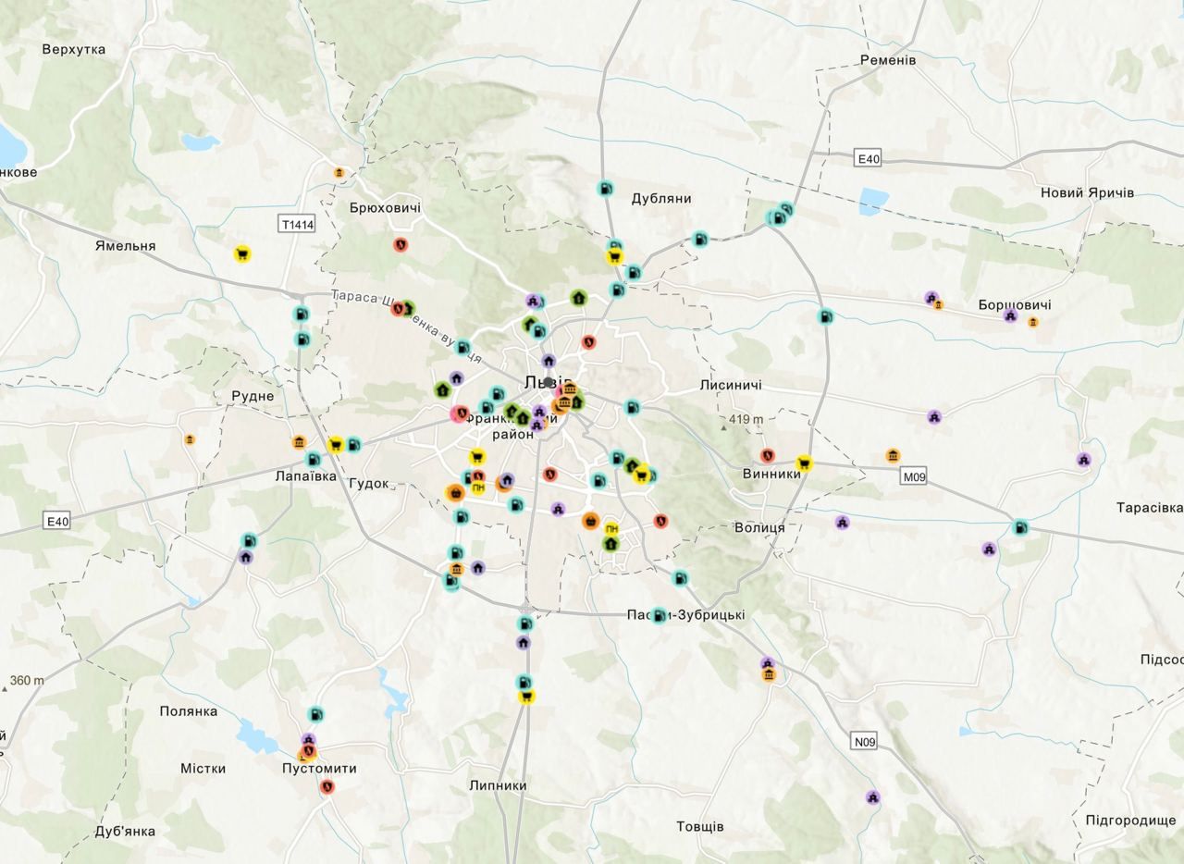The height and width of the screenshot is (864, 1184).
Task: Select the purple marker right of Волиця
Action: 842,523
